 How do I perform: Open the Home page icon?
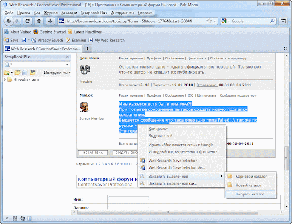(39, 21)
